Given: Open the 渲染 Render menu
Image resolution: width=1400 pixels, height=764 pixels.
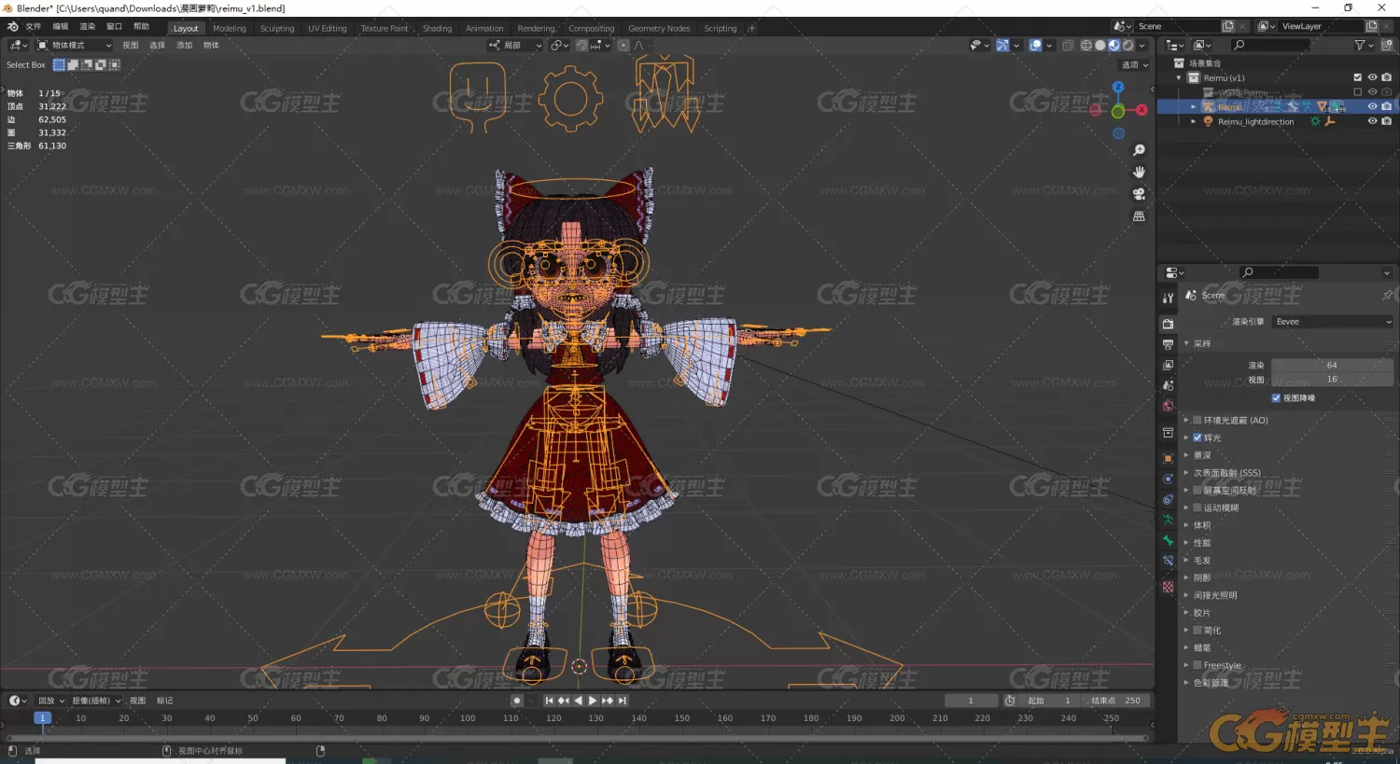Looking at the screenshot, I should pyautogui.click(x=88, y=26).
